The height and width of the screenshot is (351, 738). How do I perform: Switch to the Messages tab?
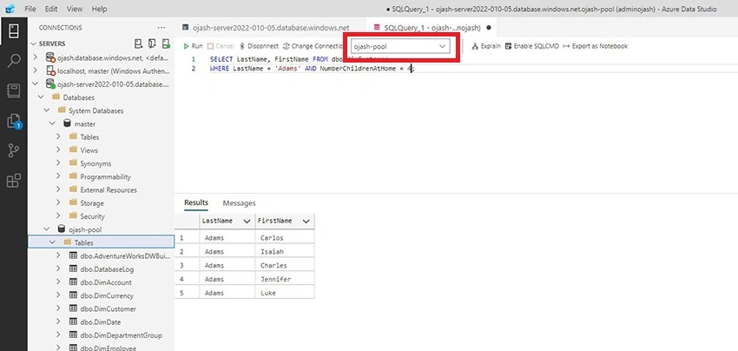point(239,203)
